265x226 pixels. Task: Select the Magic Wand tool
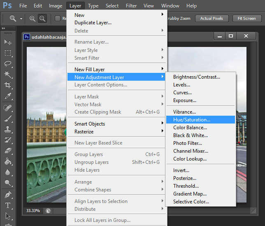8,75
